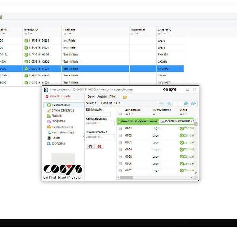Open the Zählplatzstatus dropdown

100,123
